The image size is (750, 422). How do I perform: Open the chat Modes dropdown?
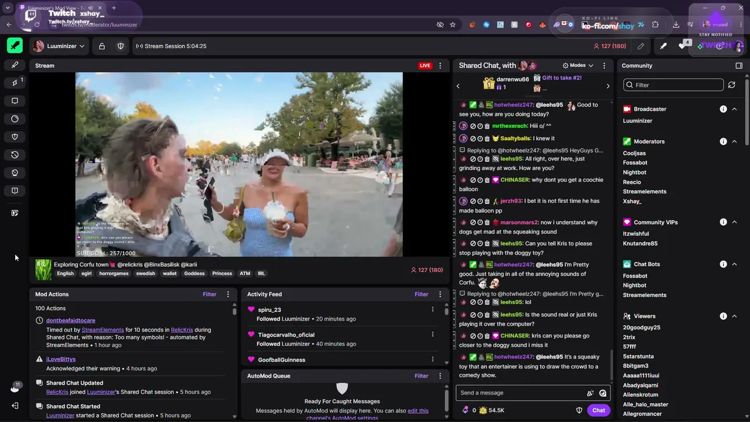[x=578, y=66]
